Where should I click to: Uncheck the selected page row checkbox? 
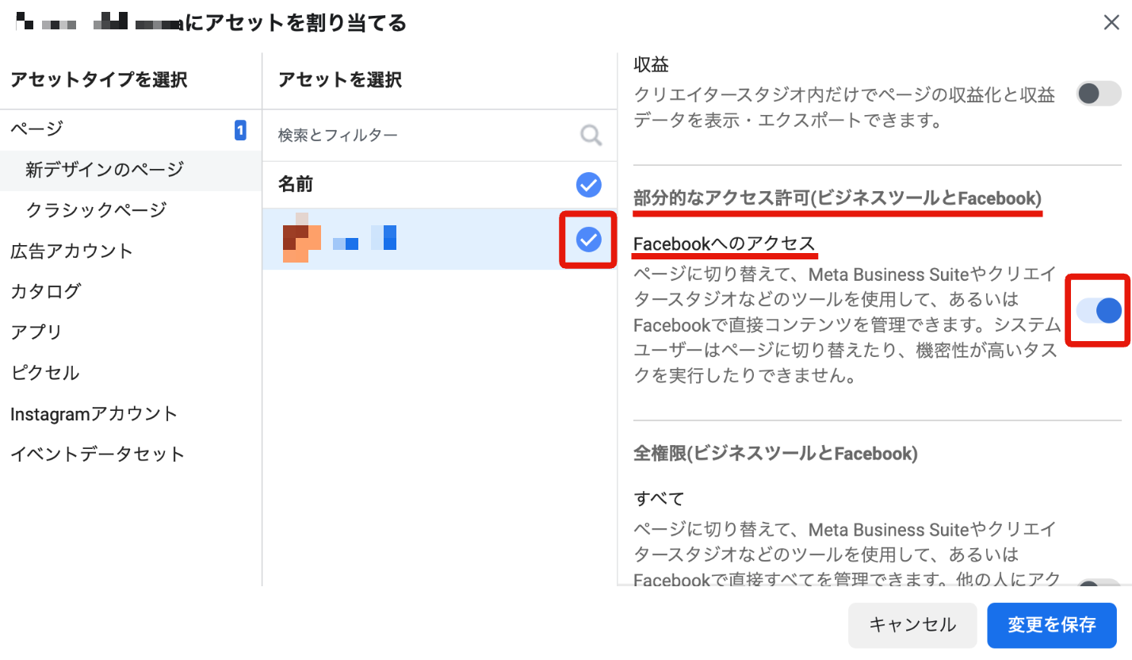(x=588, y=239)
